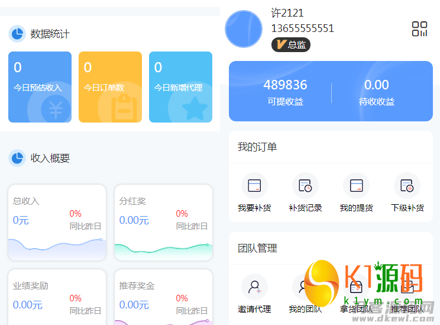The width and height of the screenshot is (440, 325).
Task: Click the 数据统计 heading text
Action: coord(50,34)
